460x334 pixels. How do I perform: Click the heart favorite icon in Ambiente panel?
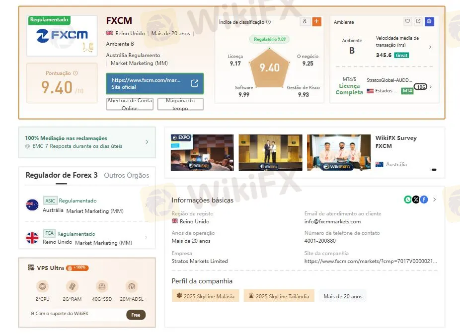point(407,21)
